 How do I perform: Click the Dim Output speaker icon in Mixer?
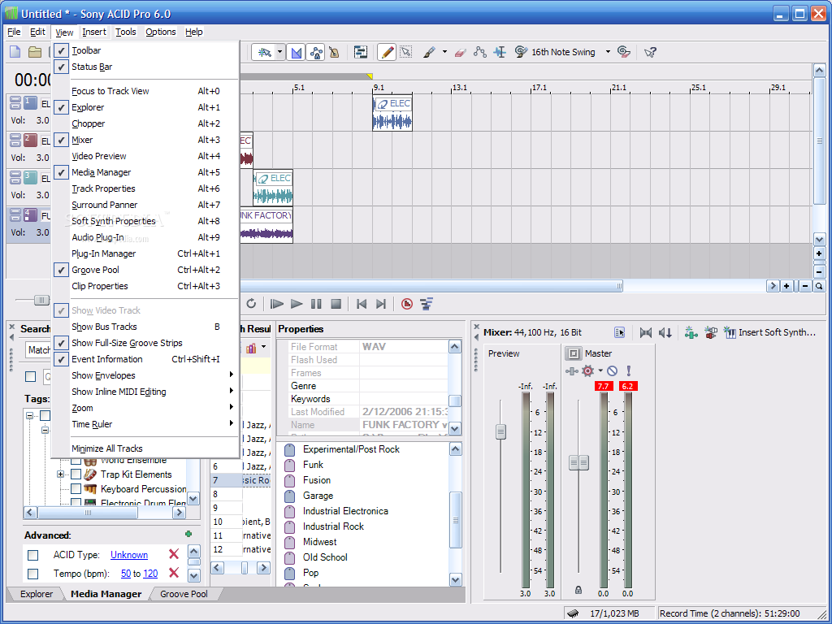665,332
